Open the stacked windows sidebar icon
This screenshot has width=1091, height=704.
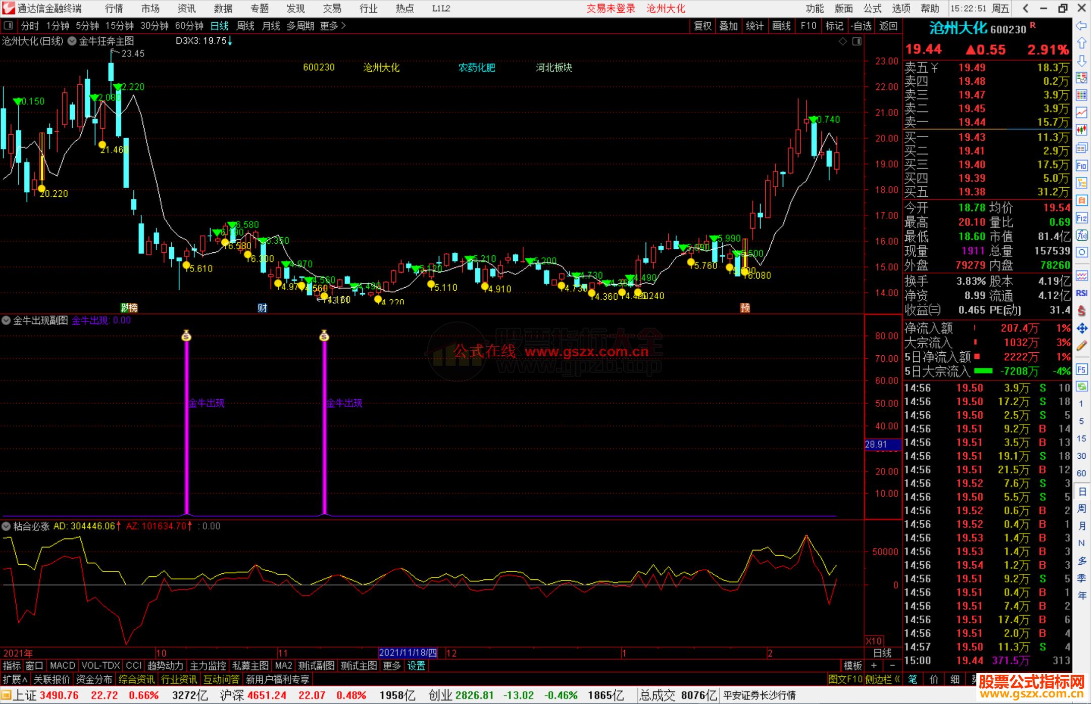[x=1081, y=148]
